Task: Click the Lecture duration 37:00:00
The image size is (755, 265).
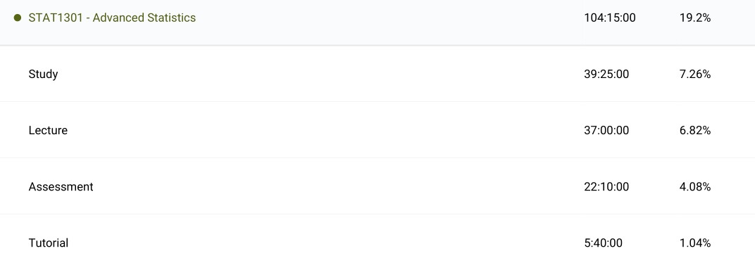Action: point(606,130)
